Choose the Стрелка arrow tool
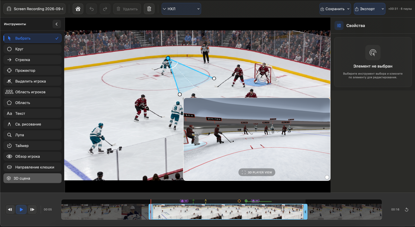 click(x=32, y=60)
